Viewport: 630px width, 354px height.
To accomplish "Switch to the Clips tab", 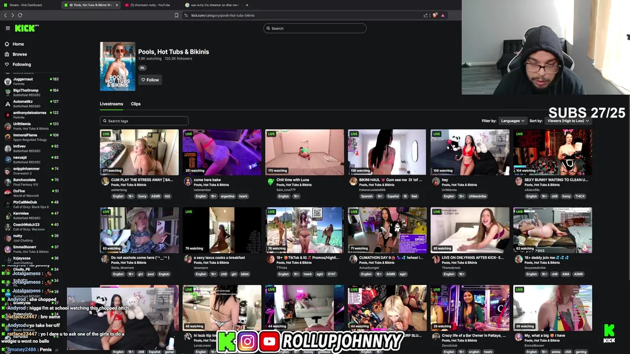I will tap(136, 104).
